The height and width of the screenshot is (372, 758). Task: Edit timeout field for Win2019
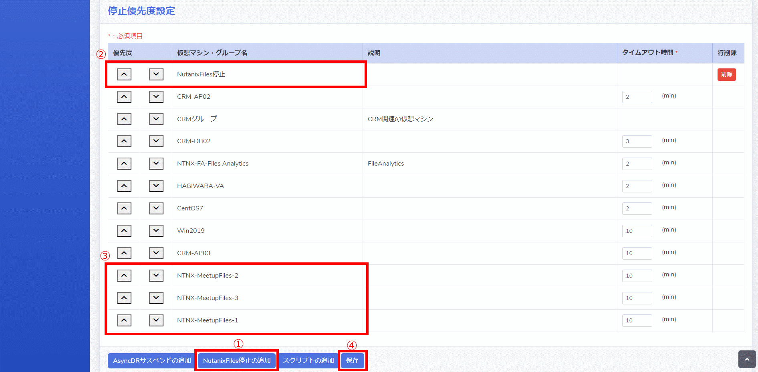pyautogui.click(x=637, y=231)
